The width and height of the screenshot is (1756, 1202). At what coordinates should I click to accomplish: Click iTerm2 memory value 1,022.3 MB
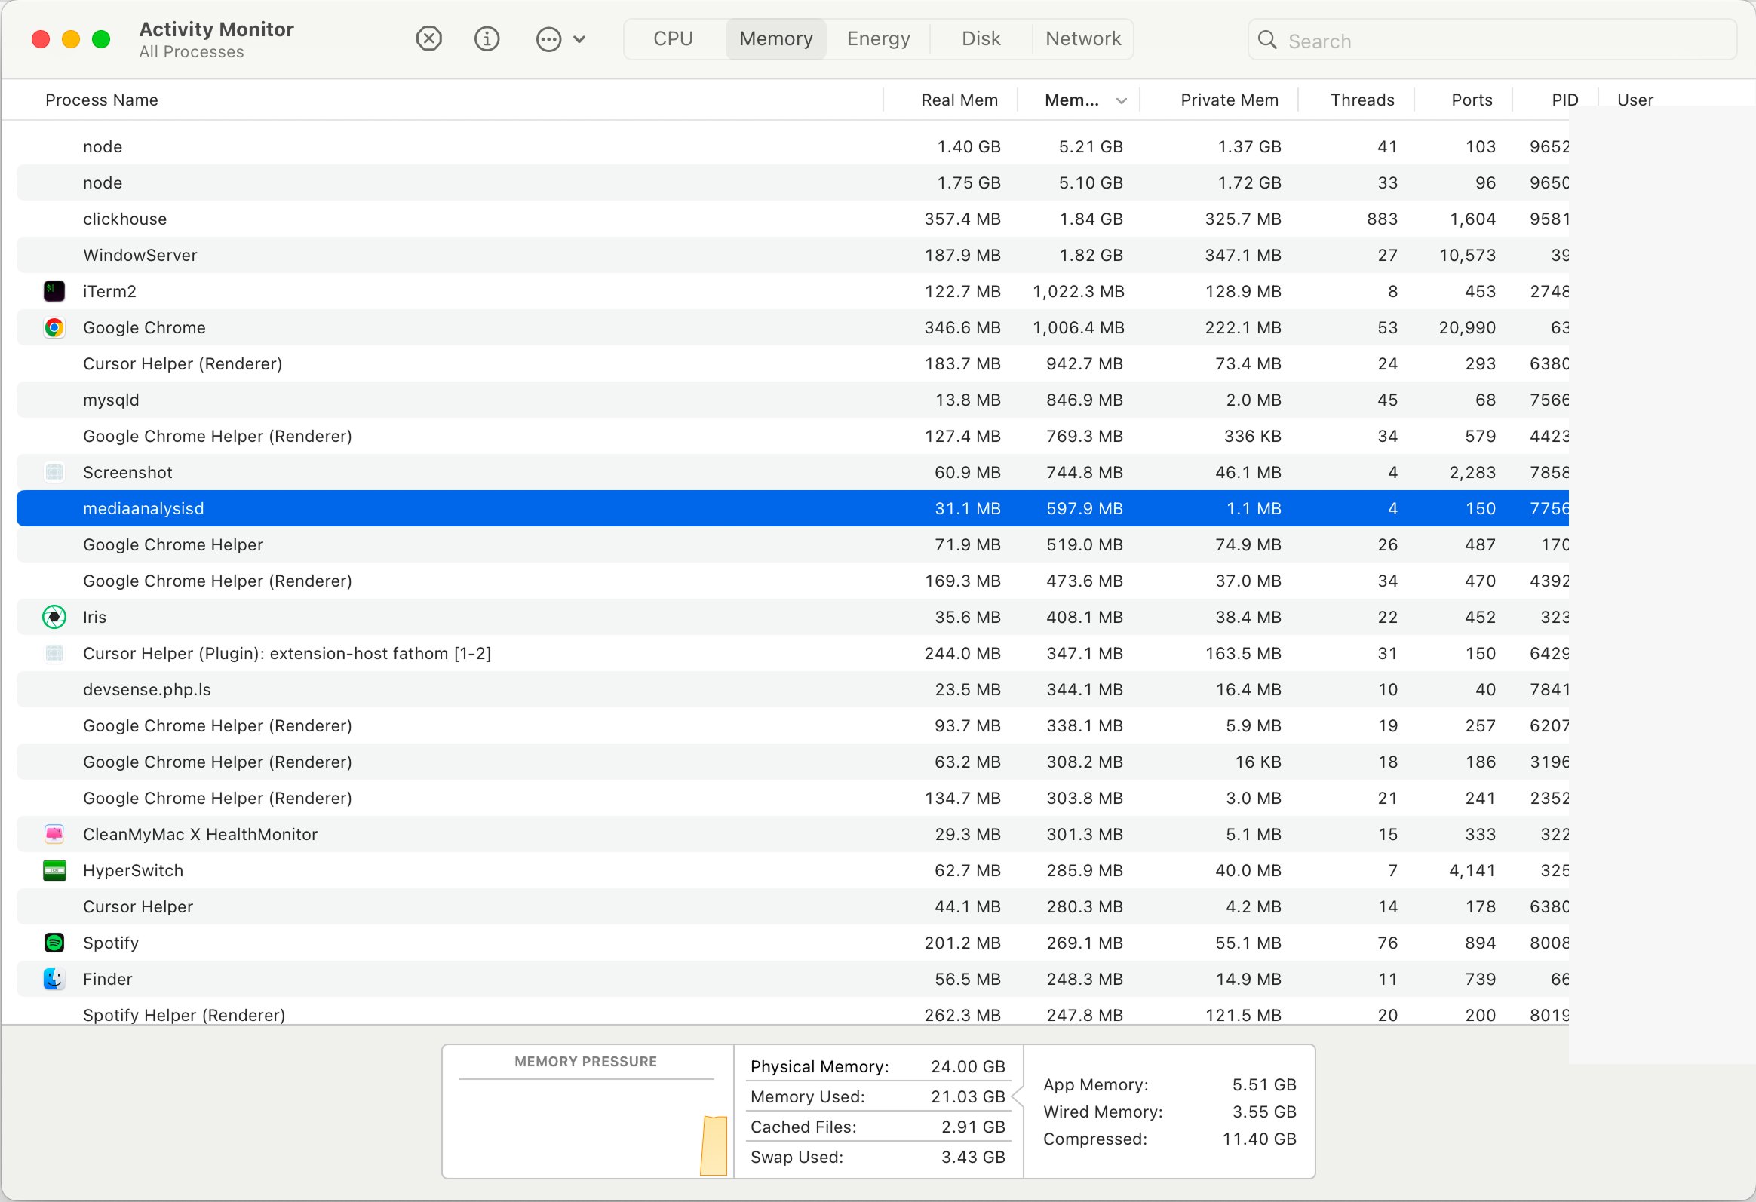[x=1078, y=292]
